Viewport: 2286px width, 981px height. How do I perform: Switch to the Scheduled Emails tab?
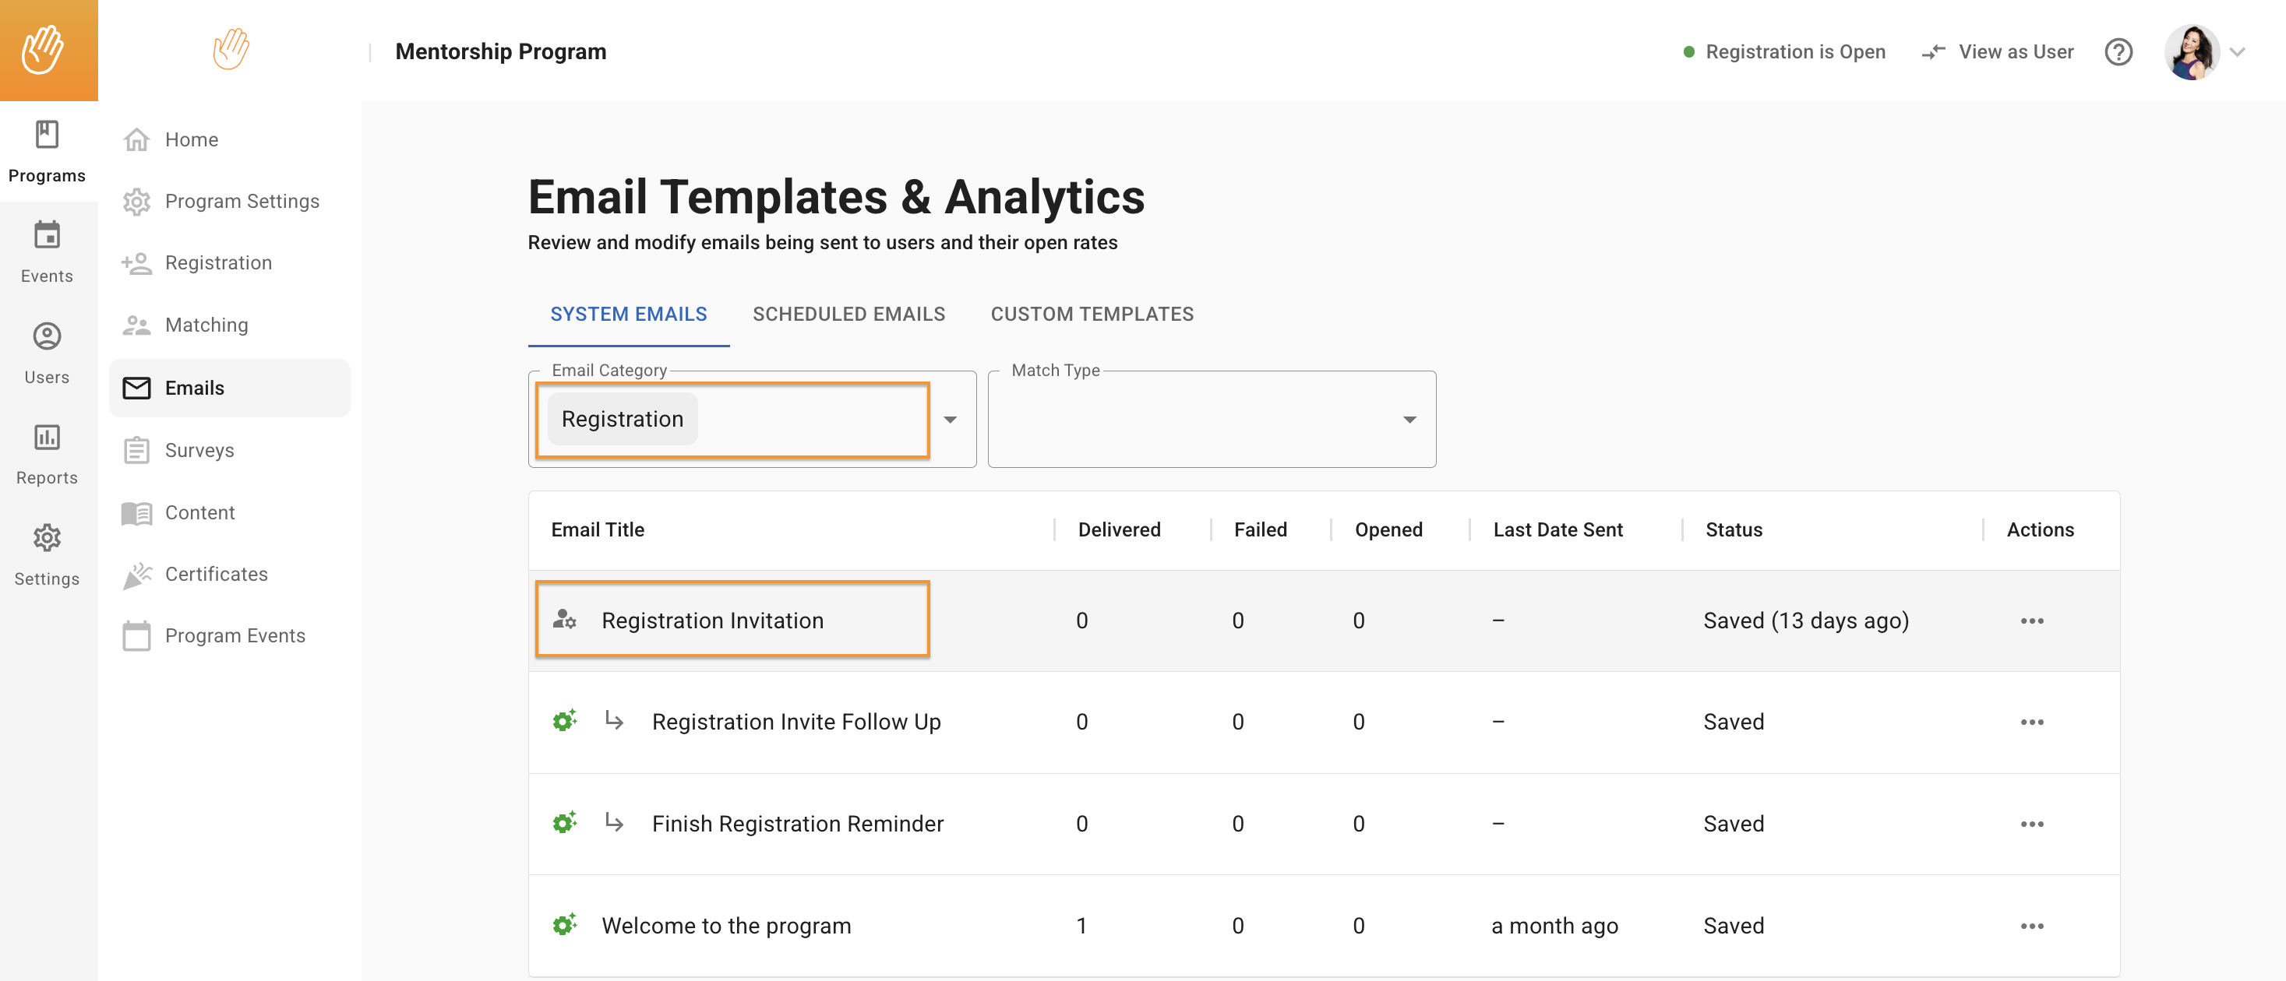(848, 314)
